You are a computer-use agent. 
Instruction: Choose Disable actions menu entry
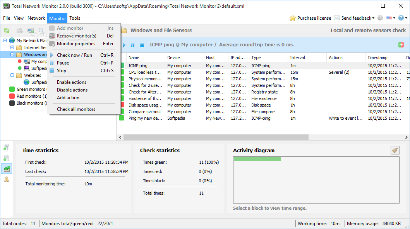84,90
